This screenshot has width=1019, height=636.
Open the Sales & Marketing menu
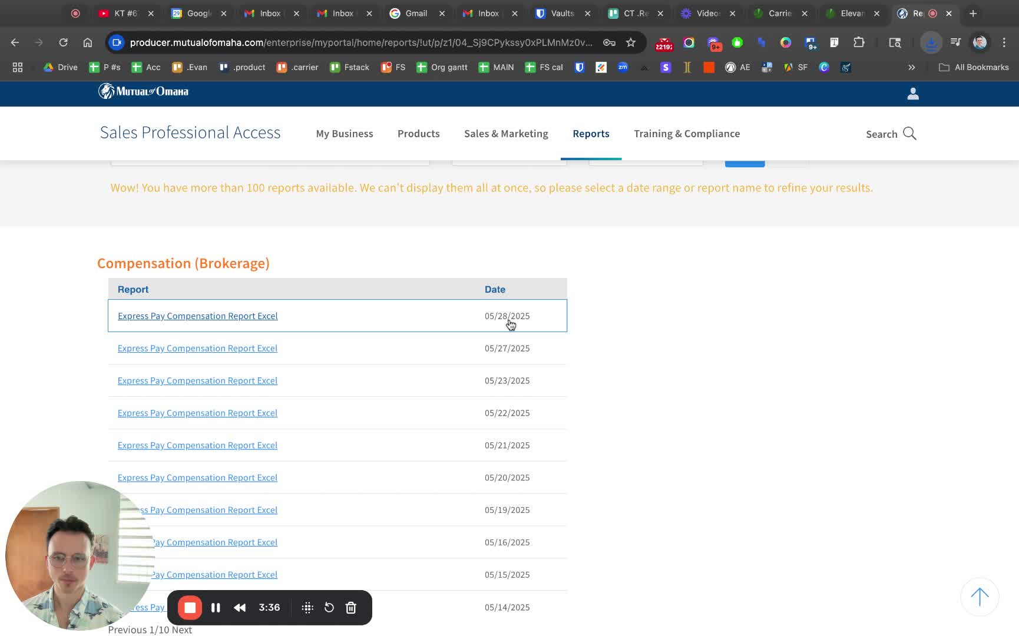point(506,134)
